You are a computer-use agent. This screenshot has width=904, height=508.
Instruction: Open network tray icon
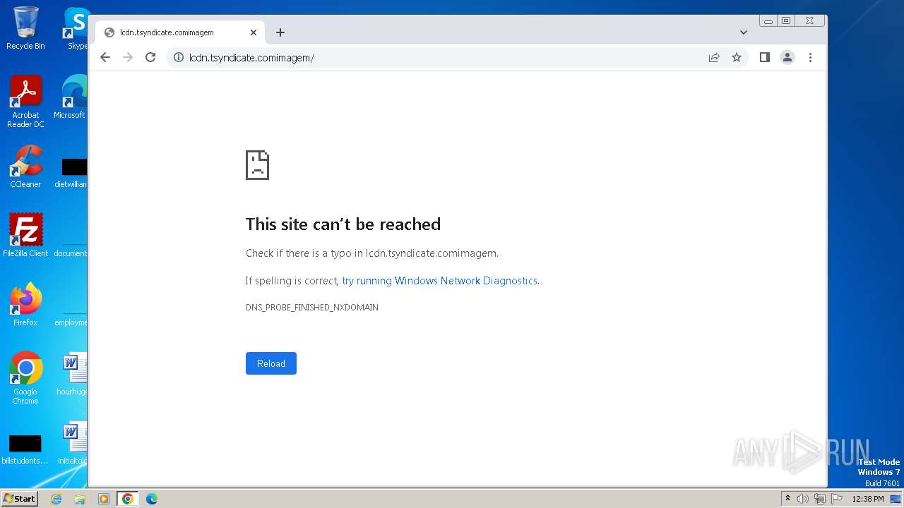820,499
